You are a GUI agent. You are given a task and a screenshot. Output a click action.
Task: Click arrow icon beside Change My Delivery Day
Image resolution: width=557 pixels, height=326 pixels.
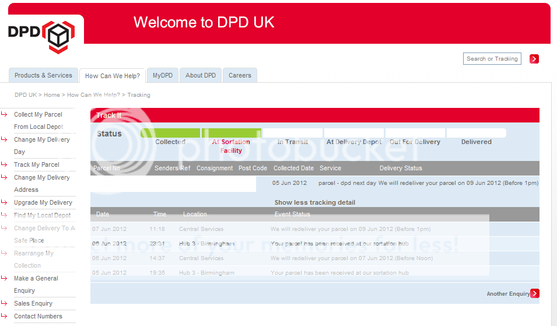click(x=4, y=139)
